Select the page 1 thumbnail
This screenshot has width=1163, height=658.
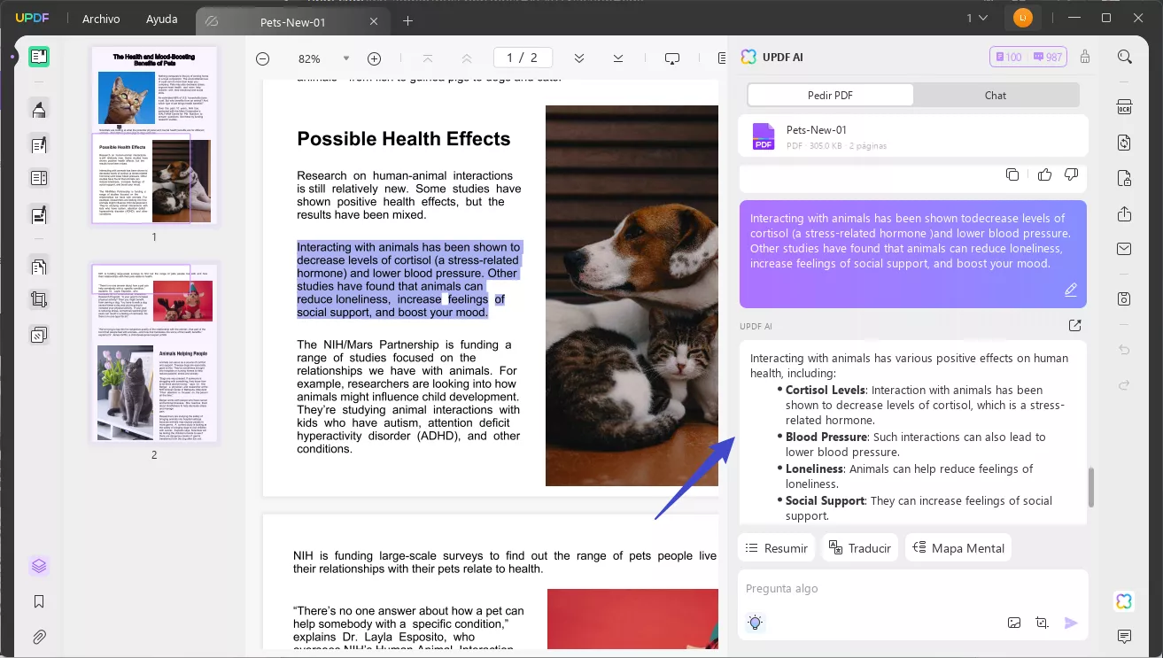154,135
